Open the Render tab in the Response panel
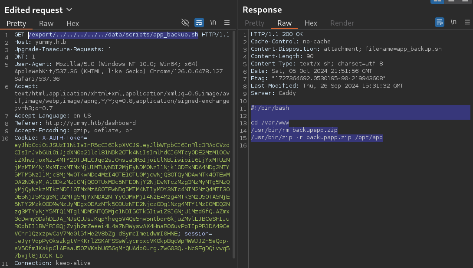The image size is (473, 268). (x=342, y=23)
